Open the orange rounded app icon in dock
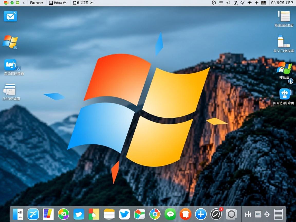The height and width of the screenshot is (222, 296). point(186,214)
